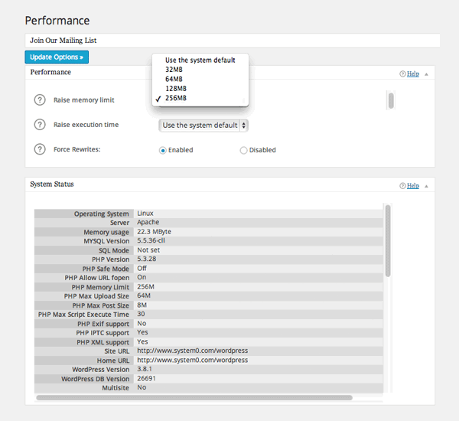Collapse the System Status panel with its arrow
459x421 pixels.
[x=426, y=186]
